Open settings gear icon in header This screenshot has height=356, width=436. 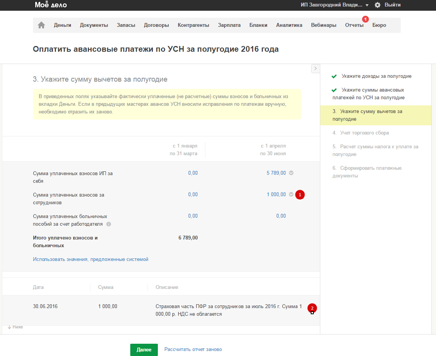[377, 5]
